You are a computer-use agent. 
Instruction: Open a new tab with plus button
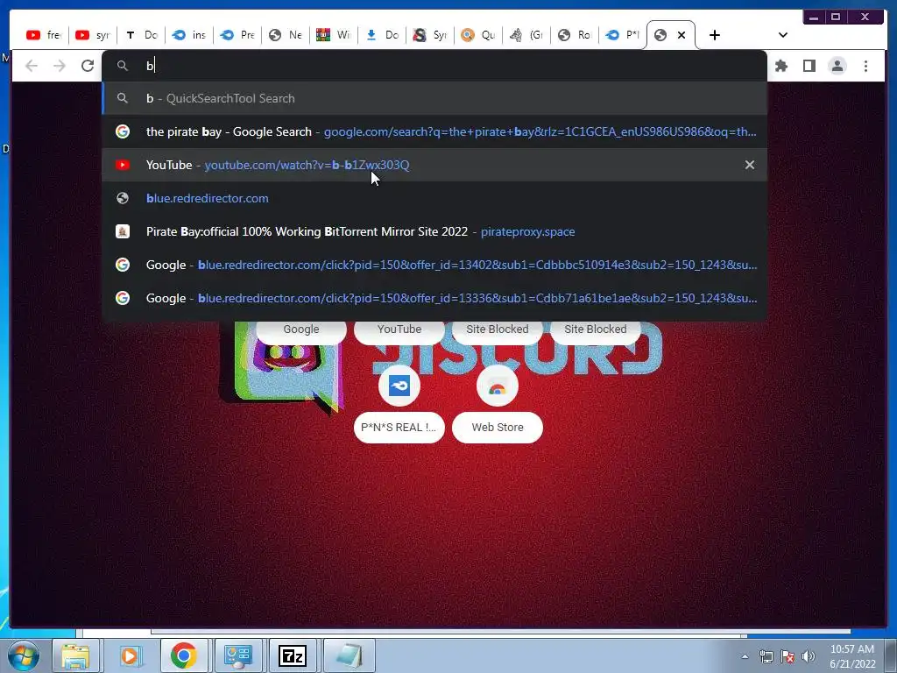pyautogui.click(x=715, y=35)
